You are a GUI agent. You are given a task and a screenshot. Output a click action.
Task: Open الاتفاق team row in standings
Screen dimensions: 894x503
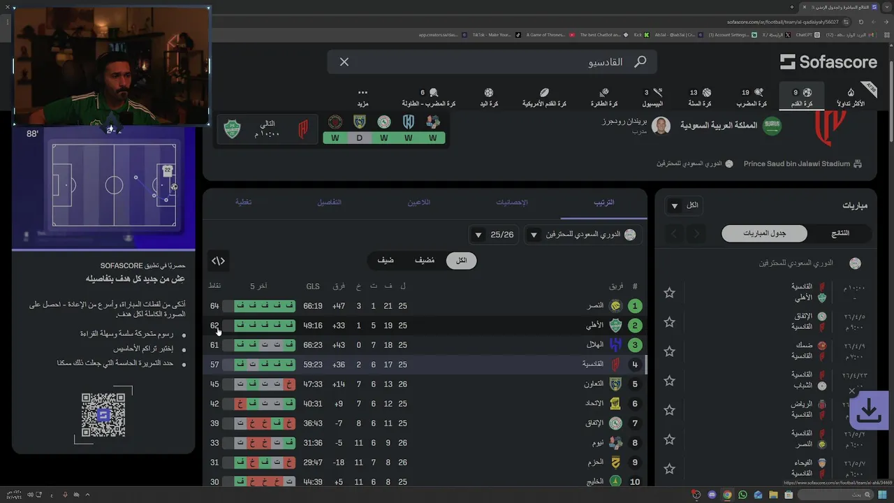click(x=425, y=423)
